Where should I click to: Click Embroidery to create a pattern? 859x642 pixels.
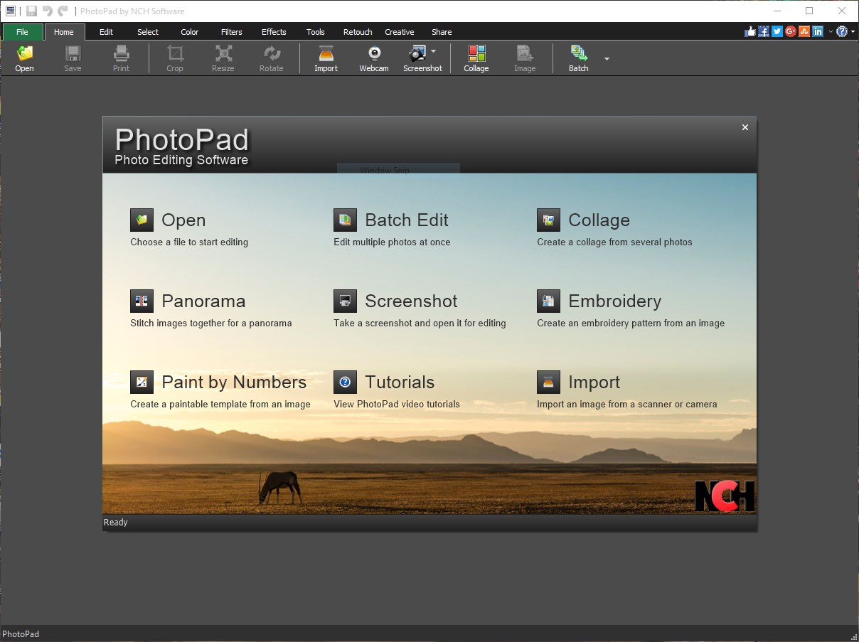click(614, 301)
